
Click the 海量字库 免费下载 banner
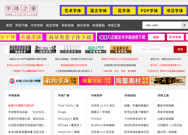[x=96, y=81]
